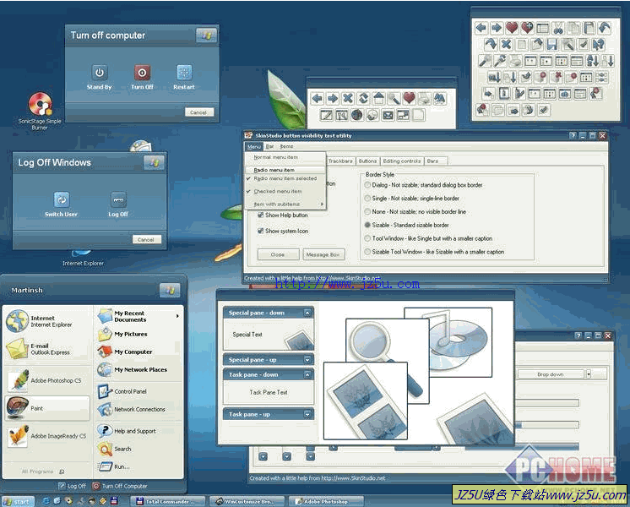Click the scissors Cut icon in the top-right icon palette

pyautogui.click(x=558, y=28)
